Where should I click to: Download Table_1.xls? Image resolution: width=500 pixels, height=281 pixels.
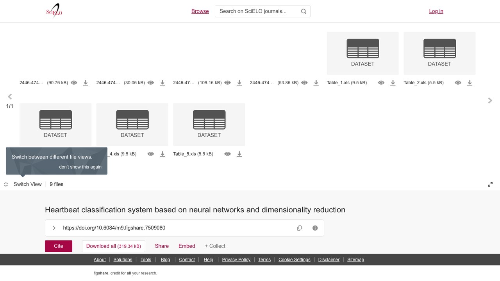tap(393, 83)
